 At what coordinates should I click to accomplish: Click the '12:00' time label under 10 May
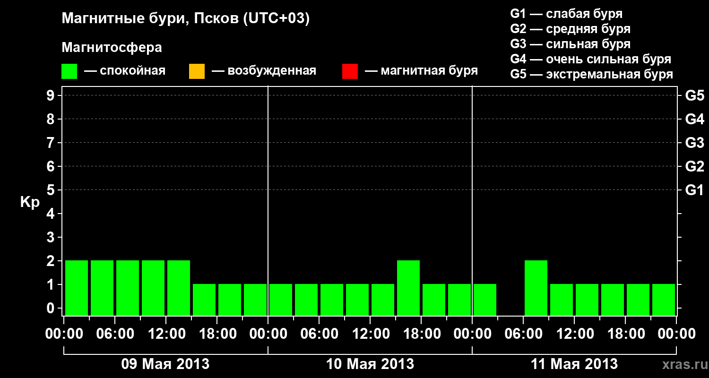coord(370,334)
